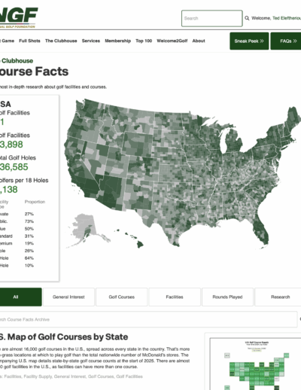The image size is (301, 390).
Task: Open The Clubhouse menu
Action: 61,41
